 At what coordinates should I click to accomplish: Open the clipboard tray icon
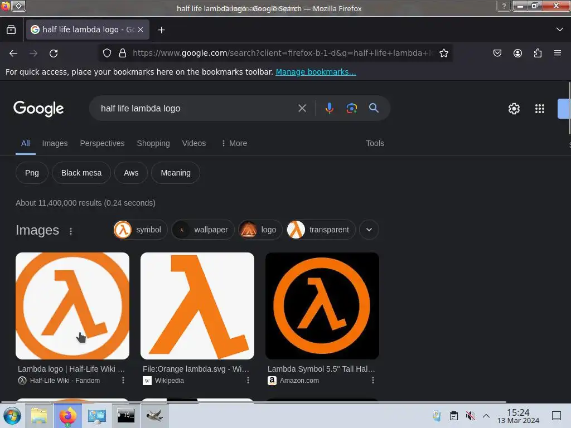(454, 416)
